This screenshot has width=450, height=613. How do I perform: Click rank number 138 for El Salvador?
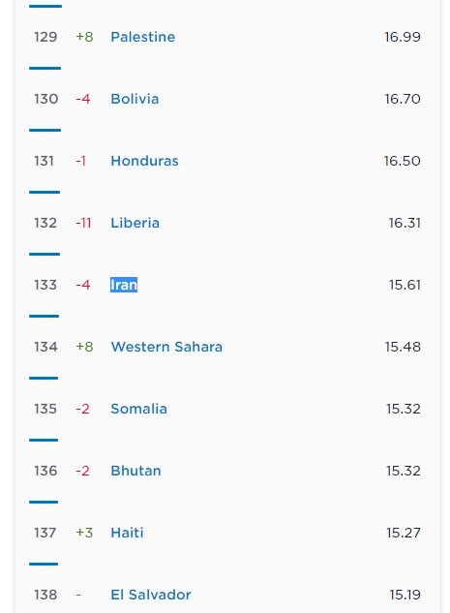pos(45,595)
